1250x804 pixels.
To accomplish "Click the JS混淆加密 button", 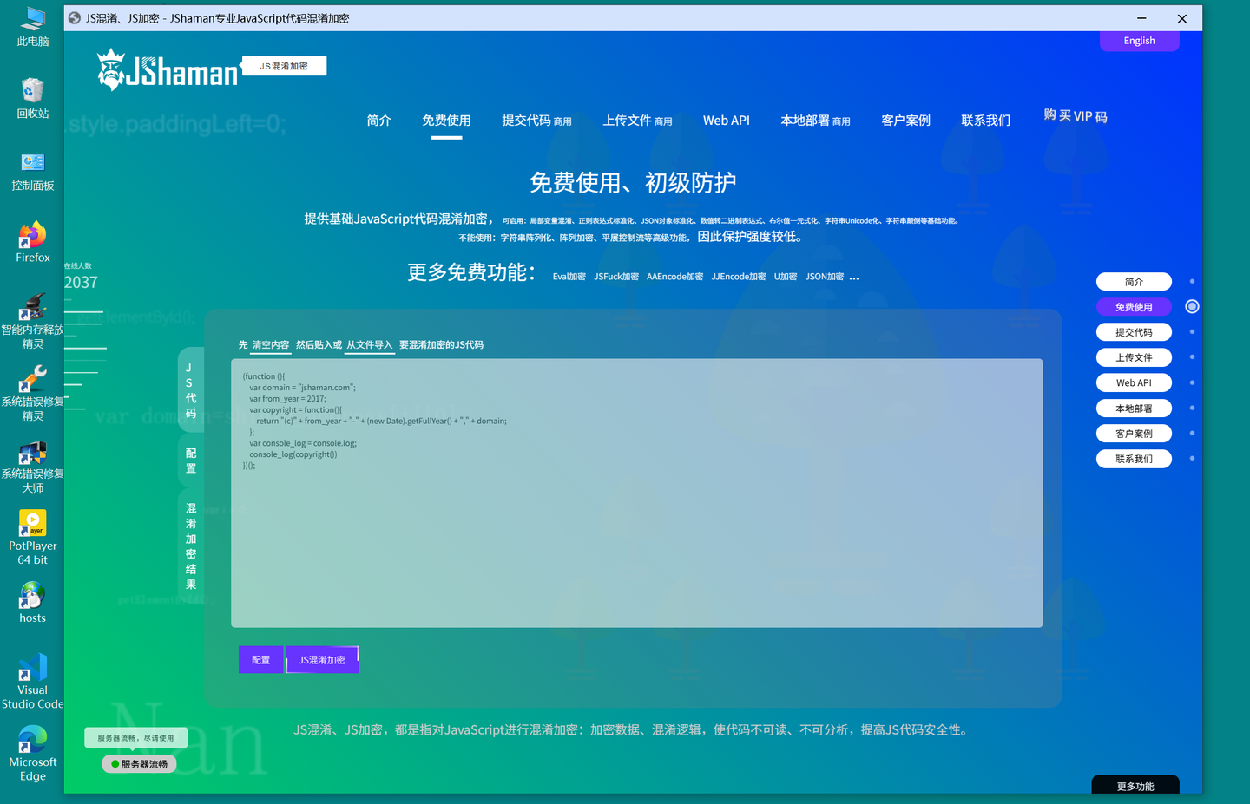I will 322,659.
